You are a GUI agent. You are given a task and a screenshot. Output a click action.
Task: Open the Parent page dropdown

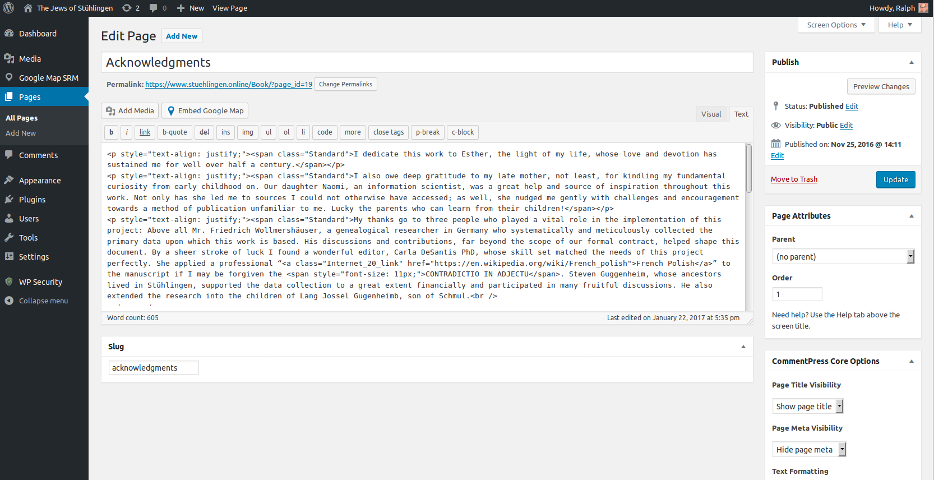point(843,257)
